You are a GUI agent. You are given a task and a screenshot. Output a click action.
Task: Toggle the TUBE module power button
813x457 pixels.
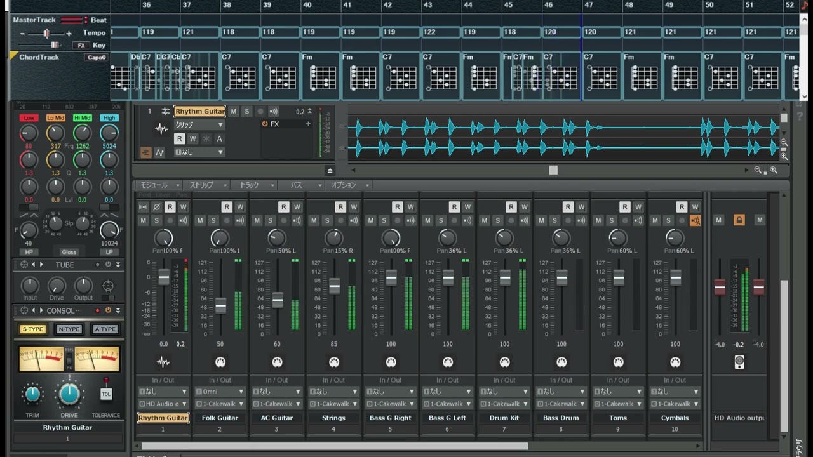tap(108, 265)
